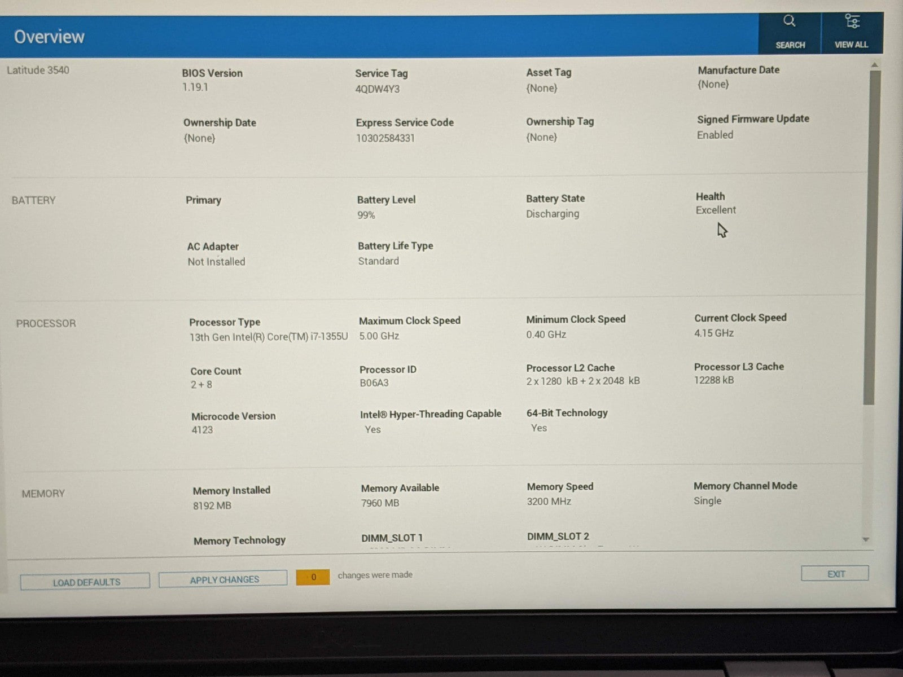Viewport: 903px width, 677px height.
Task: Click the Search magnifier icon
Action: pyautogui.click(x=789, y=21)
